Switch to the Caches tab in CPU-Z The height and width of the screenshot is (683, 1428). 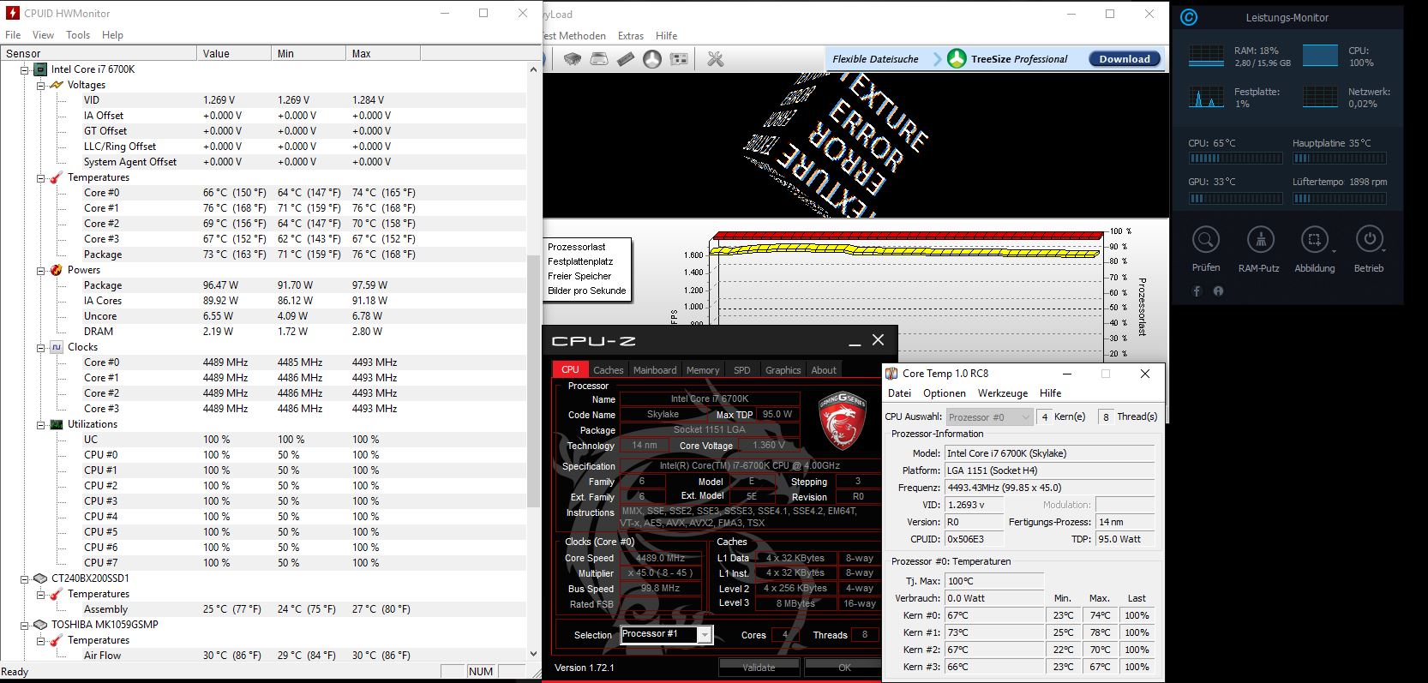pyautogui.click(x=609, y=370)
